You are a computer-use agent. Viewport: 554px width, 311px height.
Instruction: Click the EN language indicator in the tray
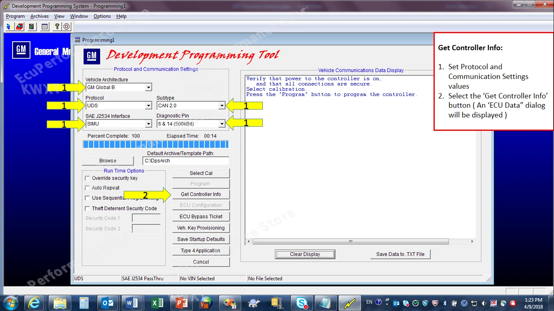[369, 302]
